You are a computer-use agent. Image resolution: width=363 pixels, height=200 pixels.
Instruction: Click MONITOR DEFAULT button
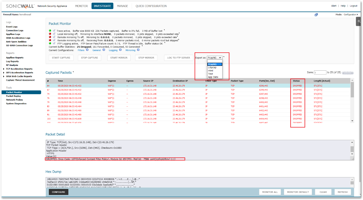(298, 192)
